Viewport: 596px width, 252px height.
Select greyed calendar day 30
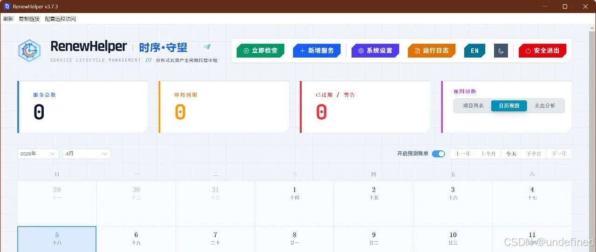point(136,203)
